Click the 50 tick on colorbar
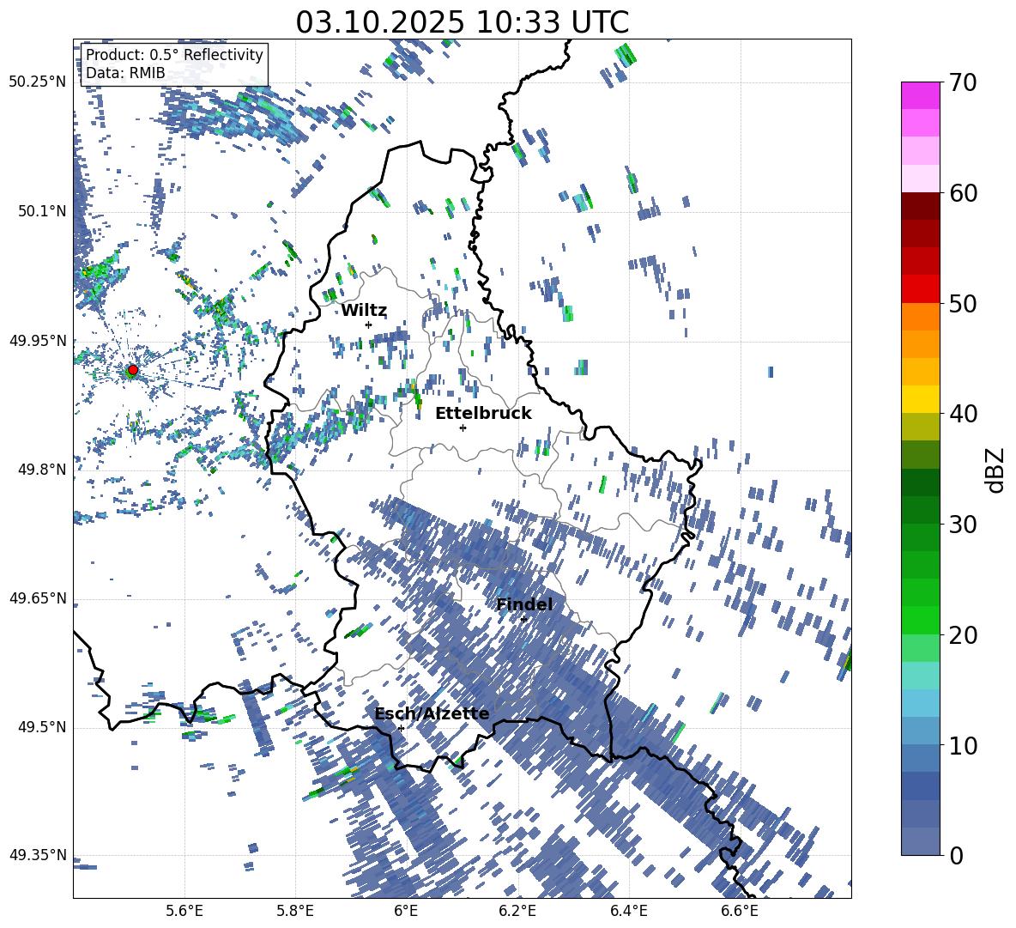The height and width of the screenshot is (928, 1016). (962, 303)
